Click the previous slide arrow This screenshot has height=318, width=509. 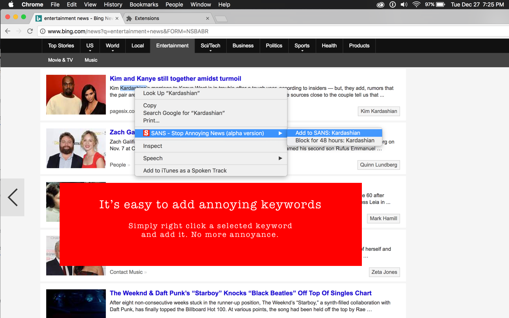point(12,197)
